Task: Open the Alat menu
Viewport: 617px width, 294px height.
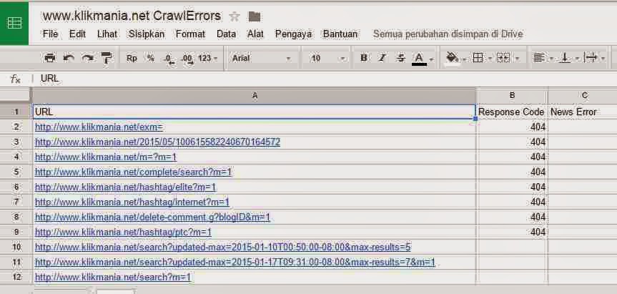Action: click(255, 34)
